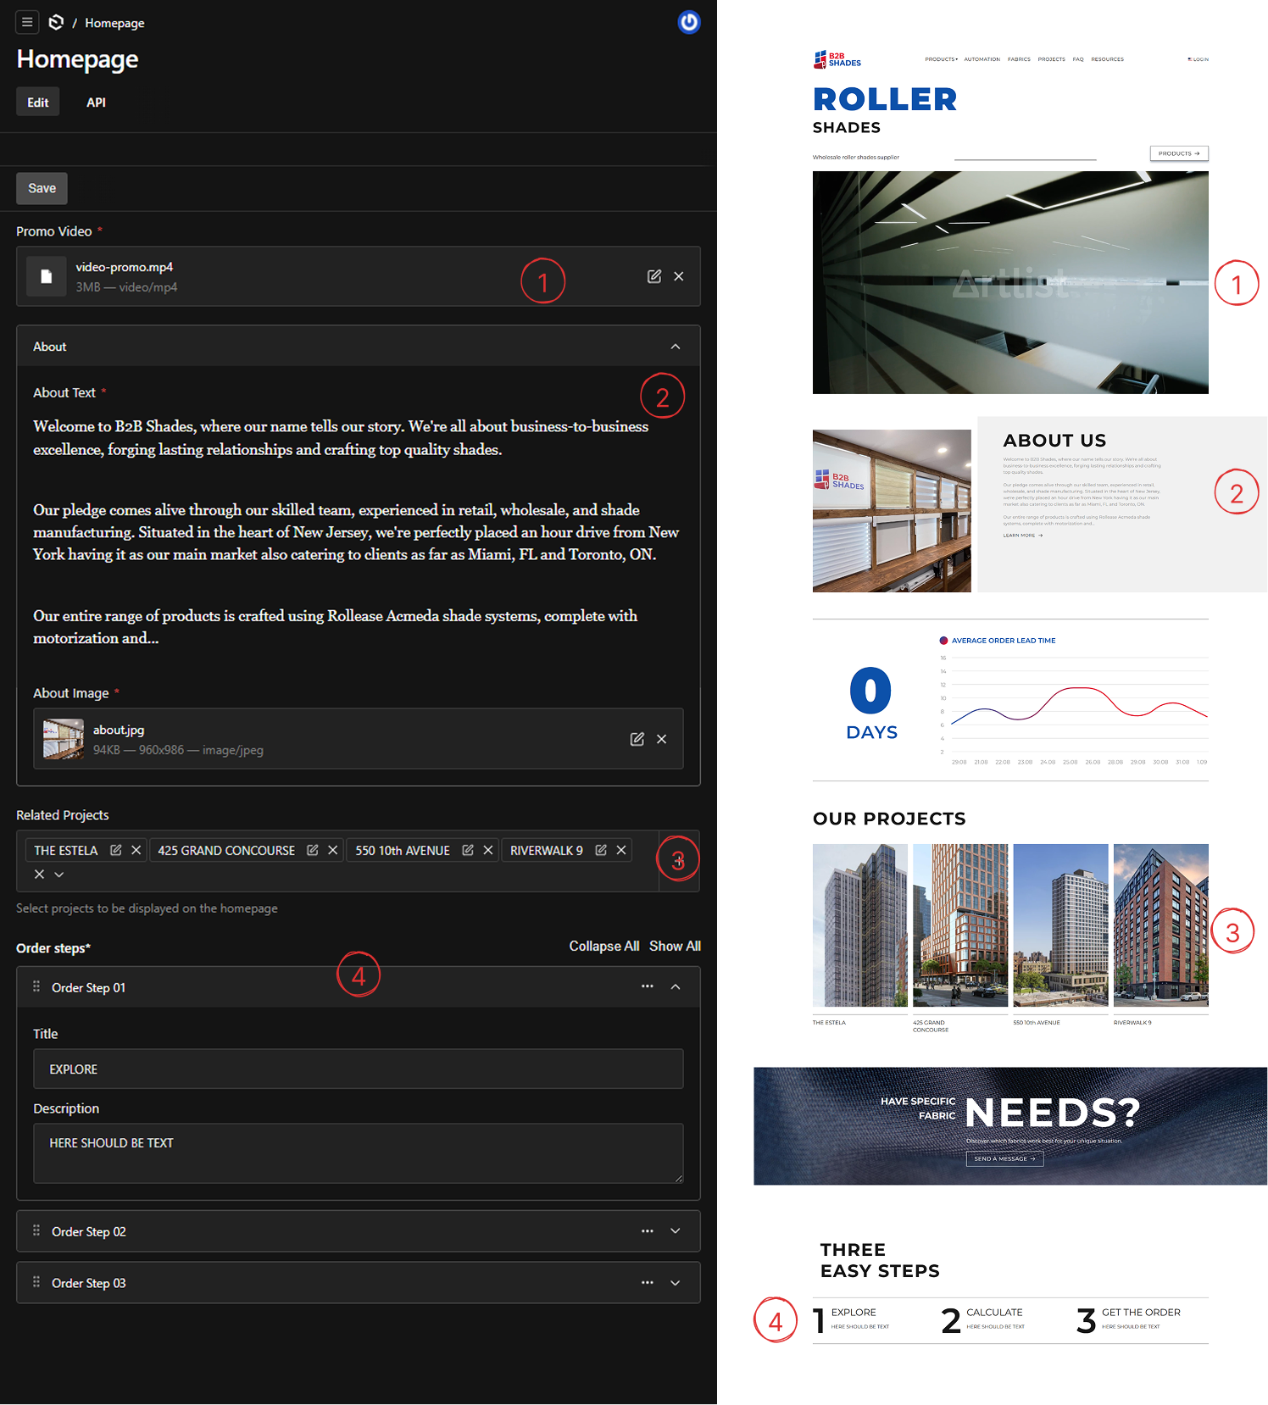Edit the video-promo.mp4 upload
1268x1405 pixels.
654,276
